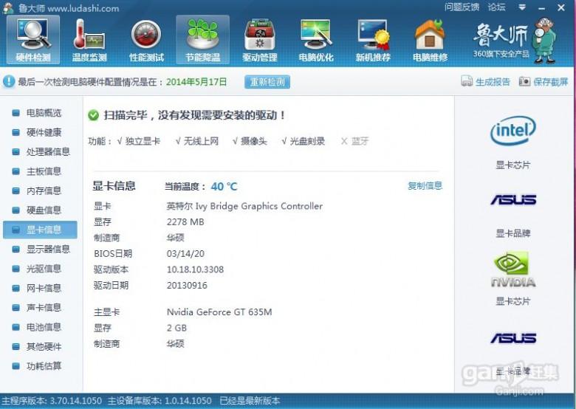Close the 鲁大师 window
This screenshot has height=409, width=576.
click(x=561, y=7)
